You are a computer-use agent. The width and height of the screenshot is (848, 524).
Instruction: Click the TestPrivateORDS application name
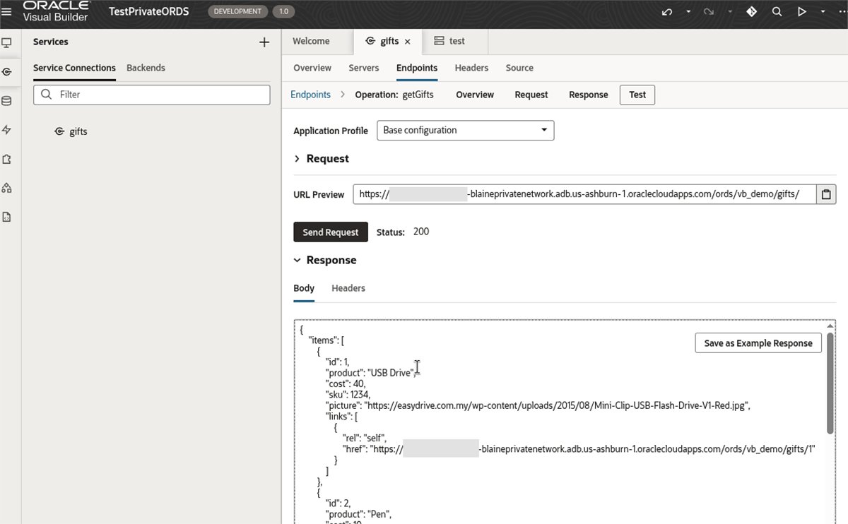tap(149, 12)
